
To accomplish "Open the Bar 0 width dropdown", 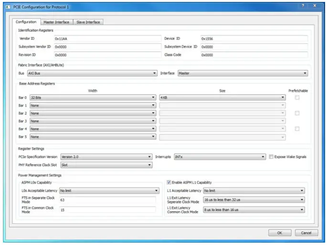I will point(93,97).
